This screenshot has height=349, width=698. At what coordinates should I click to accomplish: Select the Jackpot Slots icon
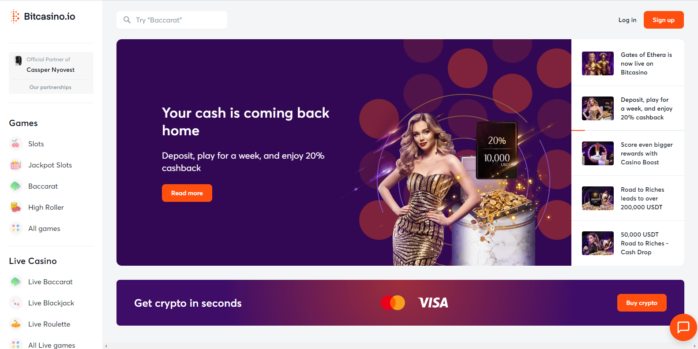point(16,165)
